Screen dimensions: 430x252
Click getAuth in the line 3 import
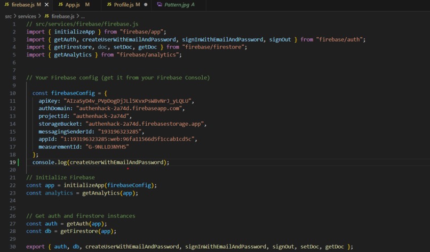pyautogui.click(x=65, y=39)
